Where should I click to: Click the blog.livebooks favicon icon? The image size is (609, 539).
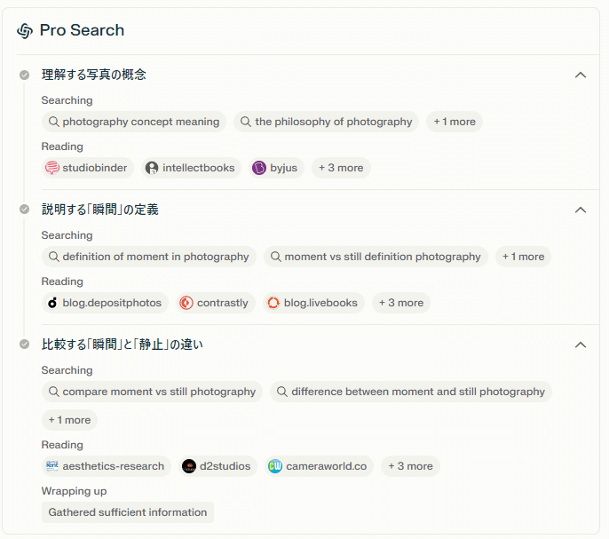(x=273, y=303)
